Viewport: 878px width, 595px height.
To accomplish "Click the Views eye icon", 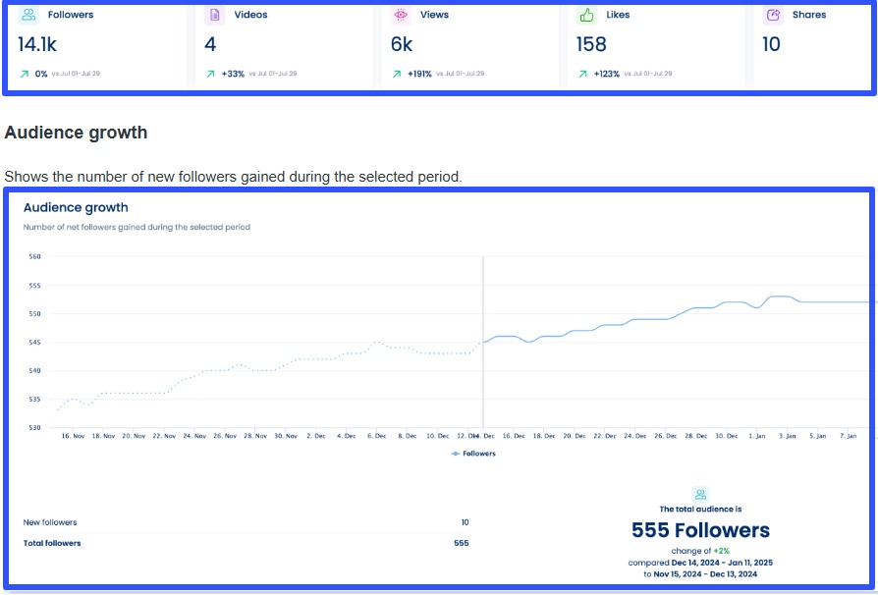I will [x=399, y=14].
